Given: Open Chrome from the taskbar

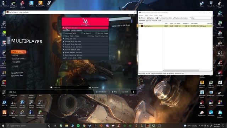Looking at the screenshot, I should pyautogui.click(x=84, y=126).
